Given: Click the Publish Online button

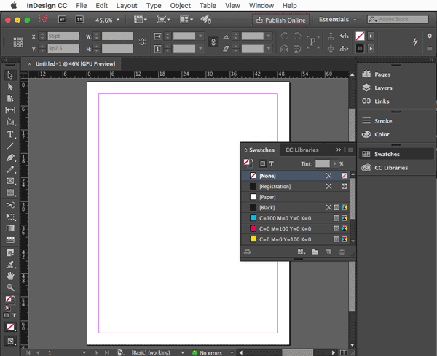Looking at the screenshot, I should tap(280, 20).
